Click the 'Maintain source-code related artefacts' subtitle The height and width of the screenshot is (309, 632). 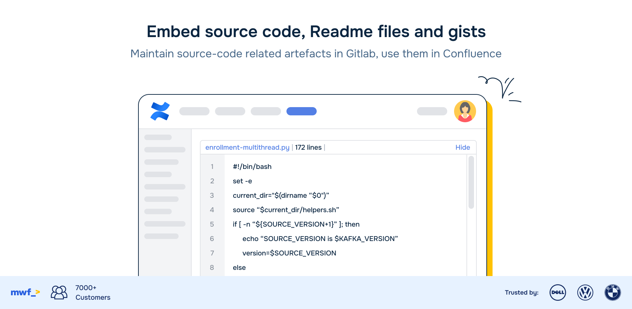tap(316, 54)
